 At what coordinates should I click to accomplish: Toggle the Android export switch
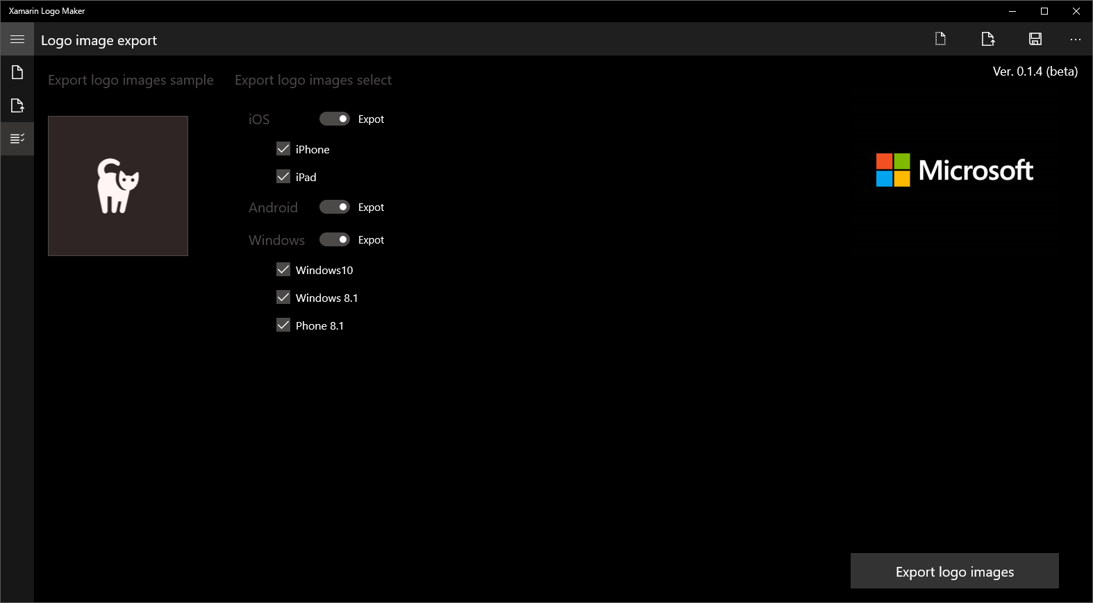click(334, 207)
